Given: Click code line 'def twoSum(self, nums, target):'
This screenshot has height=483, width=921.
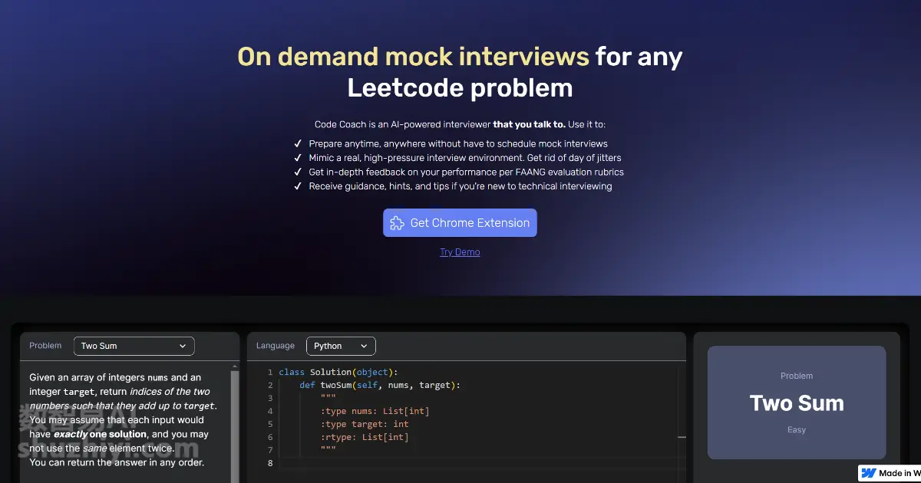Looking at the screenshot, I should (380, 385).
